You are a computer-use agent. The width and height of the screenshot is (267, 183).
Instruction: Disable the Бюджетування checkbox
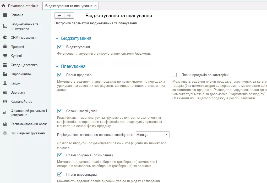pos(59,47)
